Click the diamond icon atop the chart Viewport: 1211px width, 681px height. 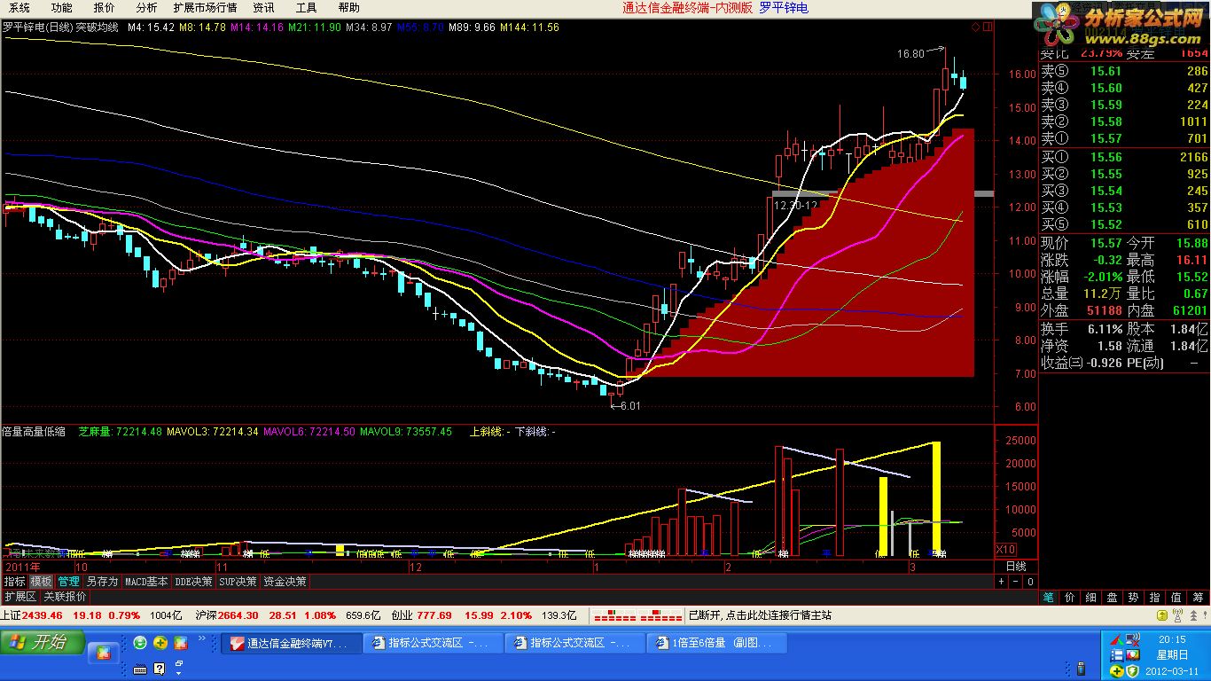click(976, 27)
